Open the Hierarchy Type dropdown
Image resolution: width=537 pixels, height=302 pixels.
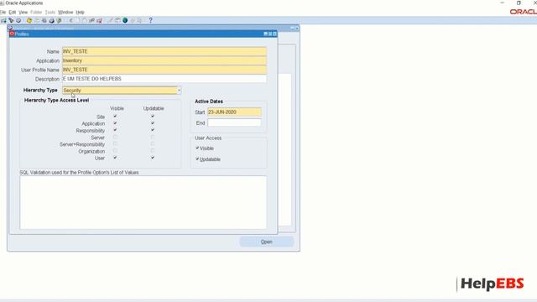179,91
